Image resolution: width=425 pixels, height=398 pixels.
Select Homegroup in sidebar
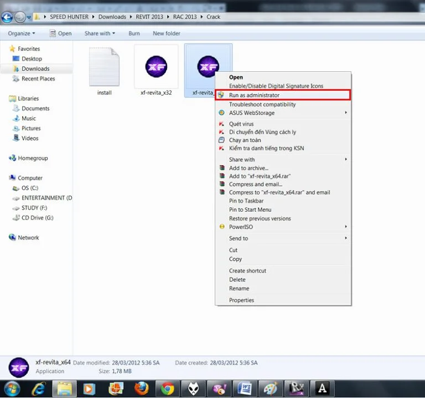pyautogui.click(x=28, y=158)
